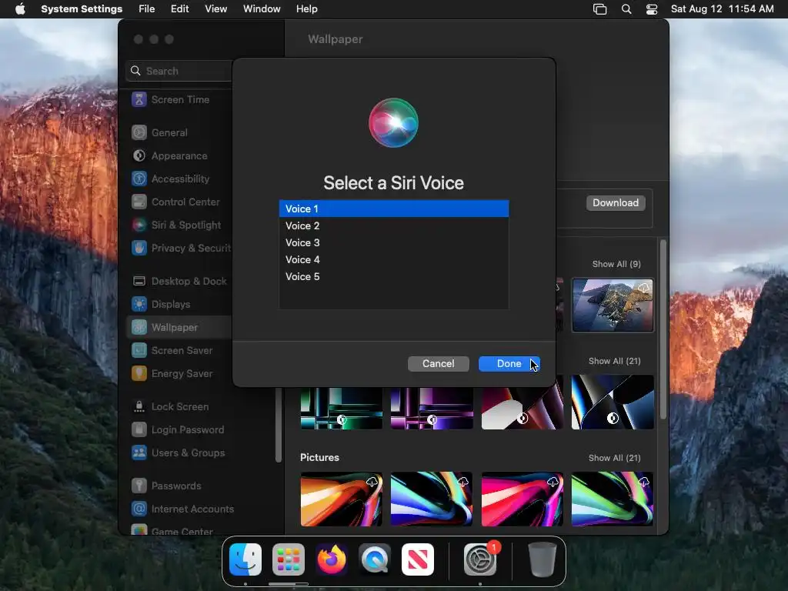
Task: Open Login Password settings icon
Action: coord(139,430)
